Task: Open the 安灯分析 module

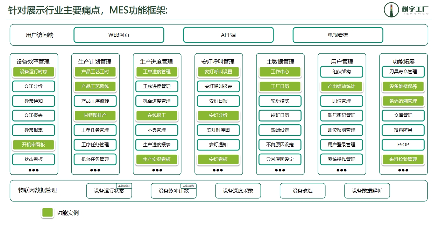Action: click(218, 116)
